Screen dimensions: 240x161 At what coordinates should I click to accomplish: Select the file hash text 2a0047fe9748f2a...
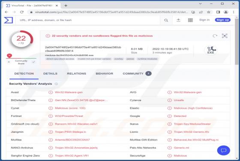tap(83, 49)
